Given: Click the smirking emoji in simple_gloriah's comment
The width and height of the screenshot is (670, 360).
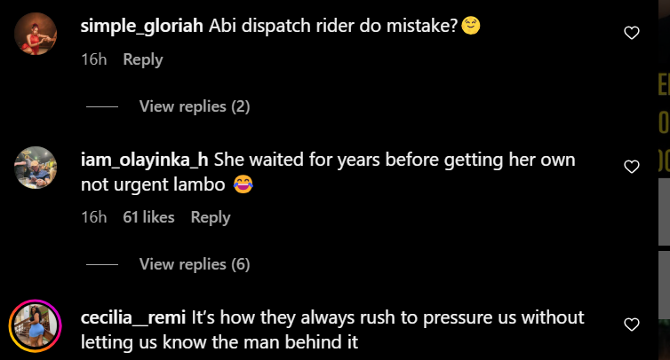Looking at the screenshot, I should 471,26.
